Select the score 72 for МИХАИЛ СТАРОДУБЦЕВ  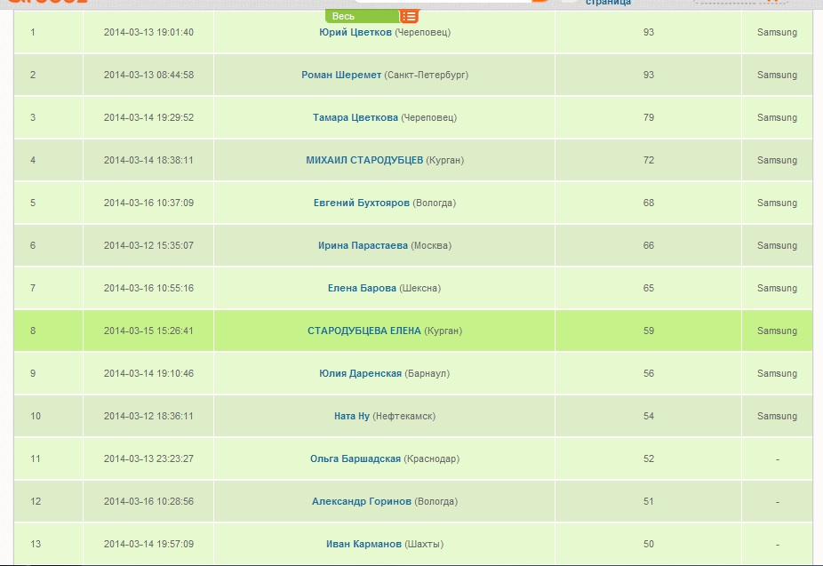tap(649, 160)
